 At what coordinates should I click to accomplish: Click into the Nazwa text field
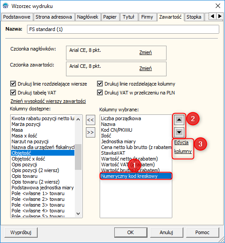click(x=123, y=29)
